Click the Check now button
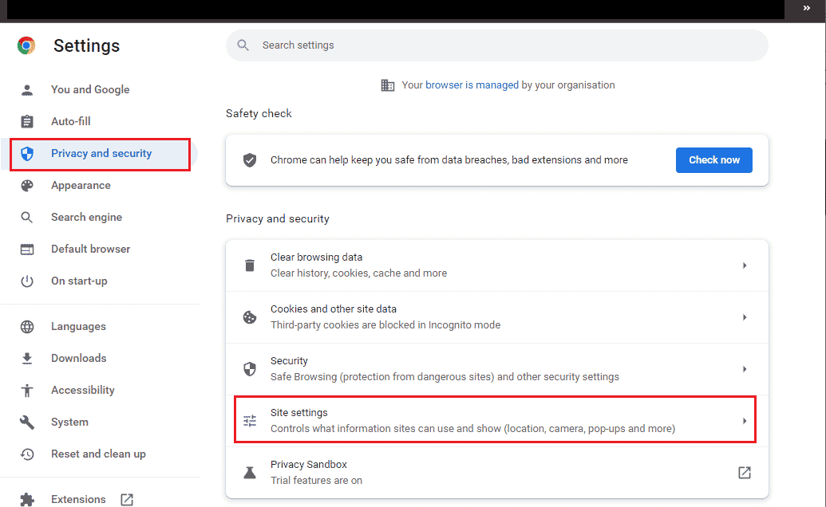 [713, 160]
